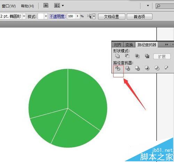Switch to the 对齐 align tab

(x=118, y=44)
